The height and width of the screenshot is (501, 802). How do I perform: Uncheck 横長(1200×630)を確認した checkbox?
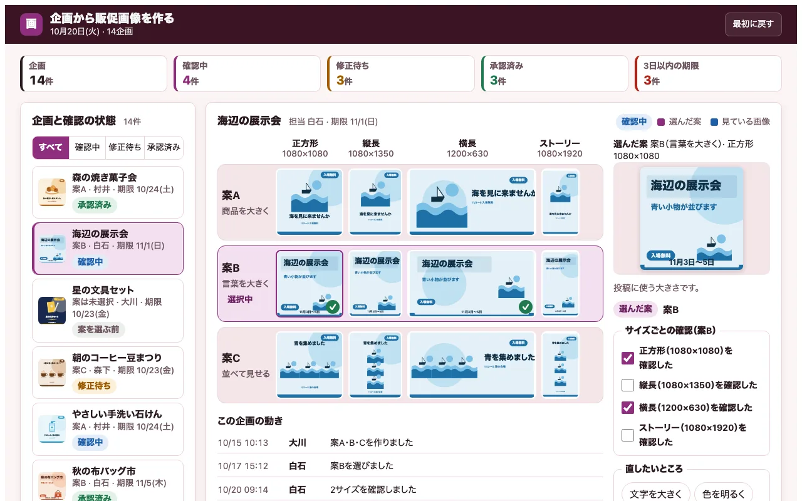pyautogui.click(x=628, y=408)
